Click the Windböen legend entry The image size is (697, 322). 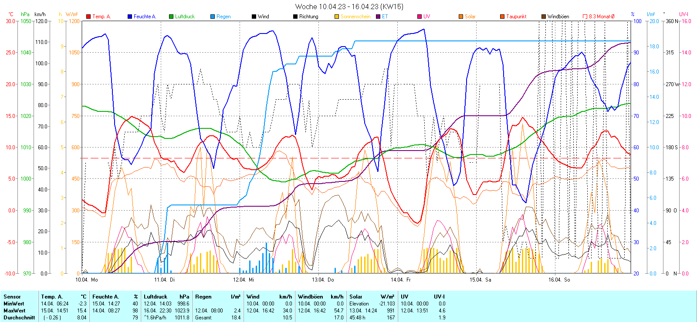tap(558, 17)
